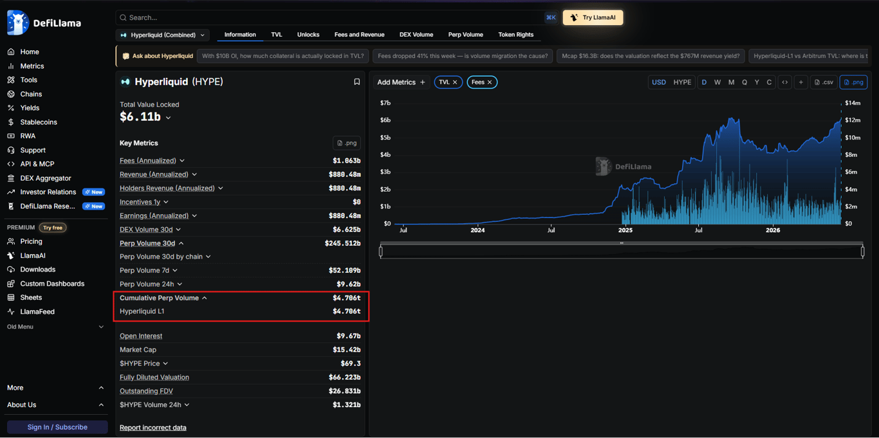Download chart data as .csv

click(x=824, y=82)
